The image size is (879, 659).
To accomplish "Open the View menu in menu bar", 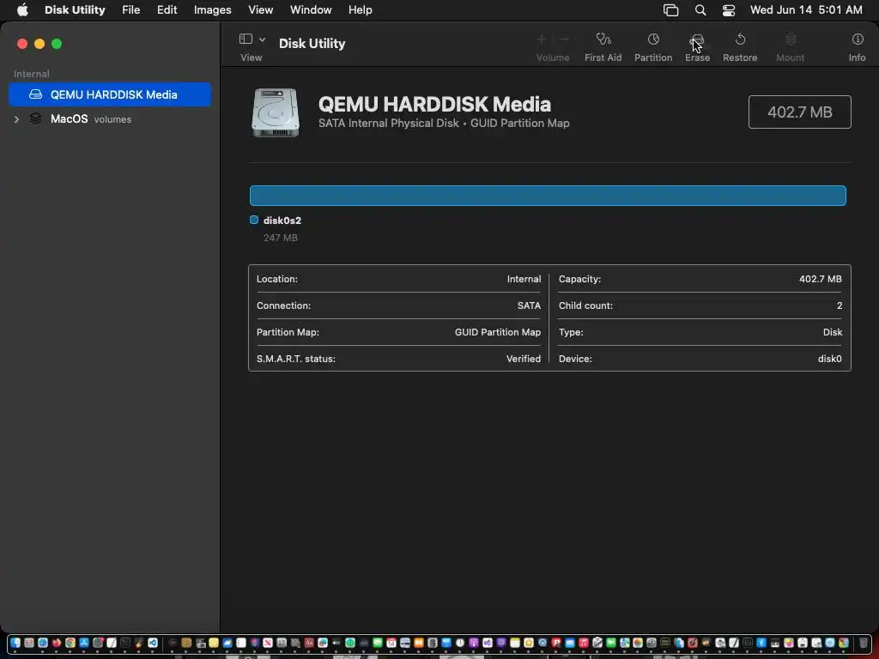I will pyautogui.click(x=261, y=9).
